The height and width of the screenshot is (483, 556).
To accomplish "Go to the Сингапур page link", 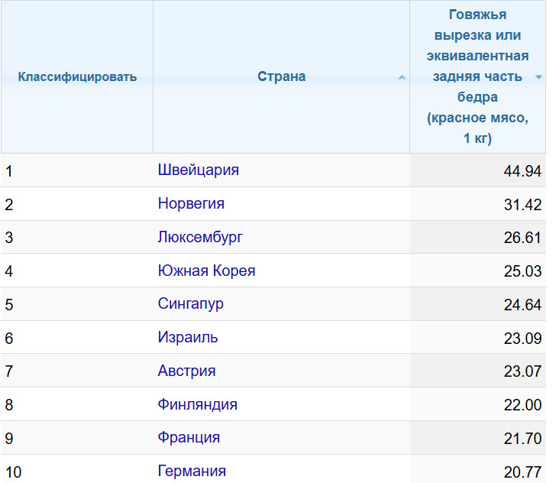I will pyautogui.click(x=191, y=304).
